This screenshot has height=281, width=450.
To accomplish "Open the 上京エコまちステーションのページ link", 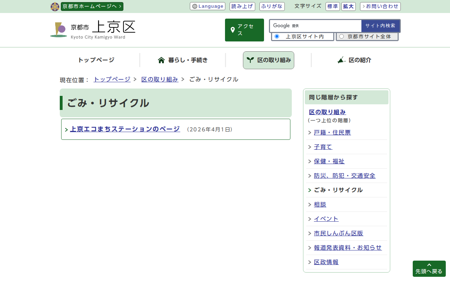I will click(x=125, y=129).
